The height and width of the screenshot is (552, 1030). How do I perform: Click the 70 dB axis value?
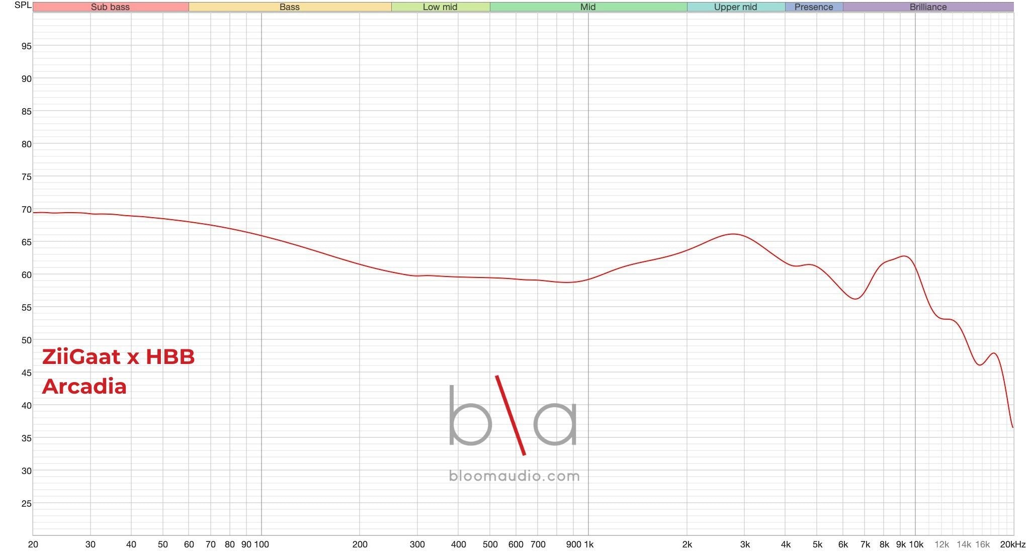tap(26, 210)
